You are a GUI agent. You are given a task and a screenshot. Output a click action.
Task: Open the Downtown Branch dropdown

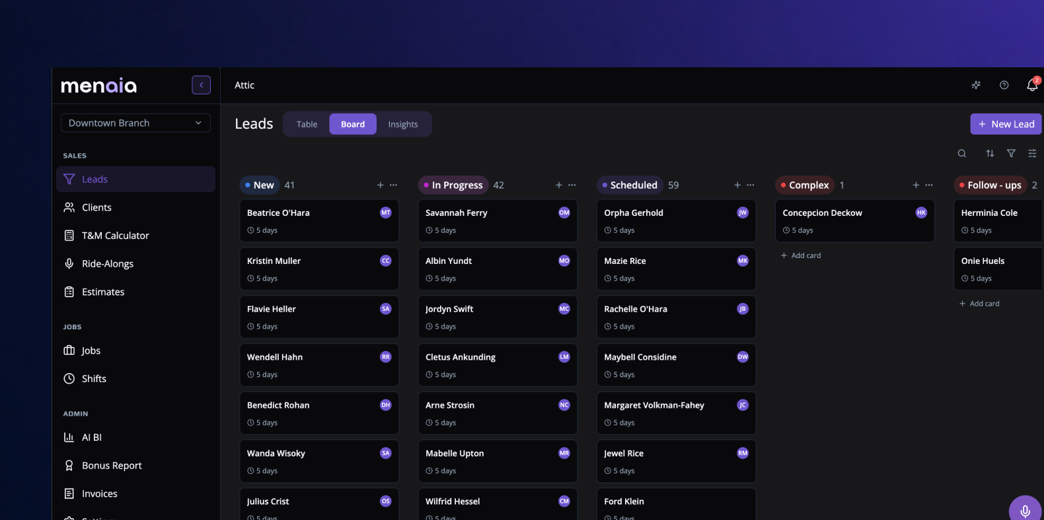click(x=135, y=123)
